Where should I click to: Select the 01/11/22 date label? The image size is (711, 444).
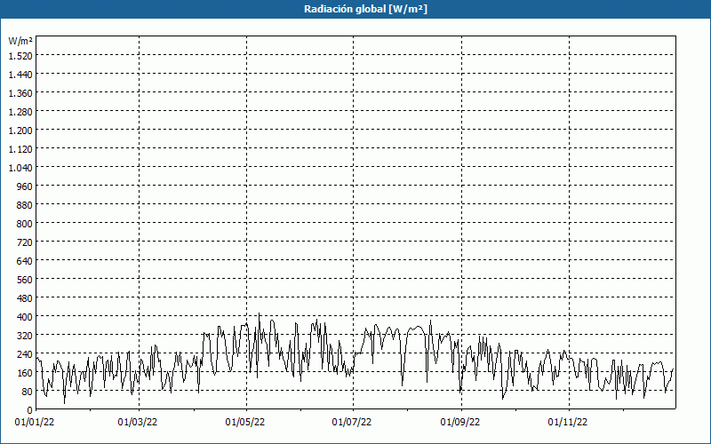(x=568, y=423)
